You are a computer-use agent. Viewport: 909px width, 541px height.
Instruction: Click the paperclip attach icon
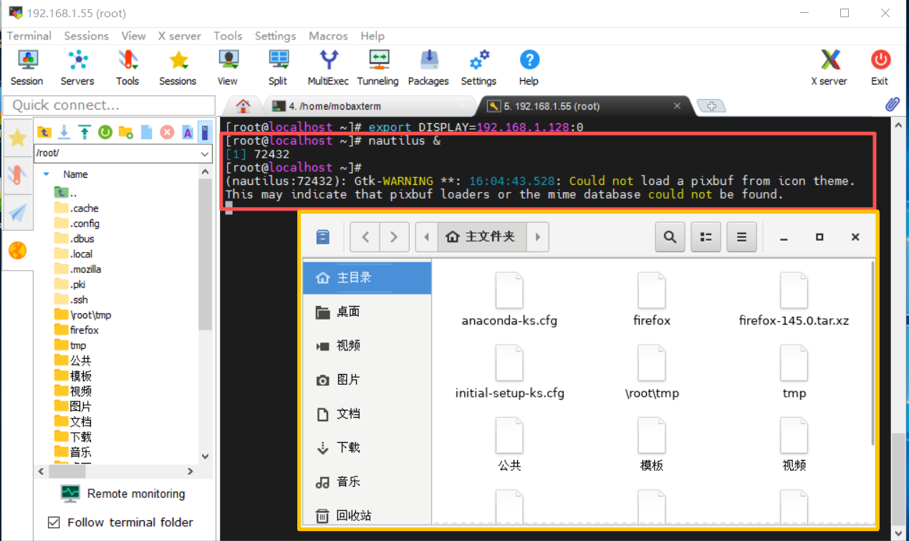[893, 105]
